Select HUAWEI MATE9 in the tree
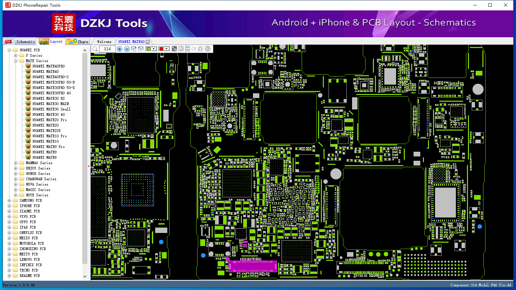This screenshot has width=516, height=290. (44, 152)
